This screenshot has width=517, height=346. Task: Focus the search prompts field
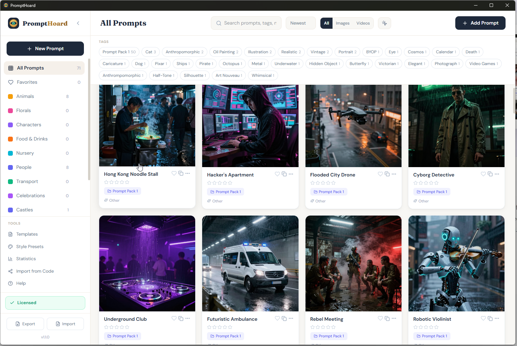pyautogui.click(x=246, y=23)
